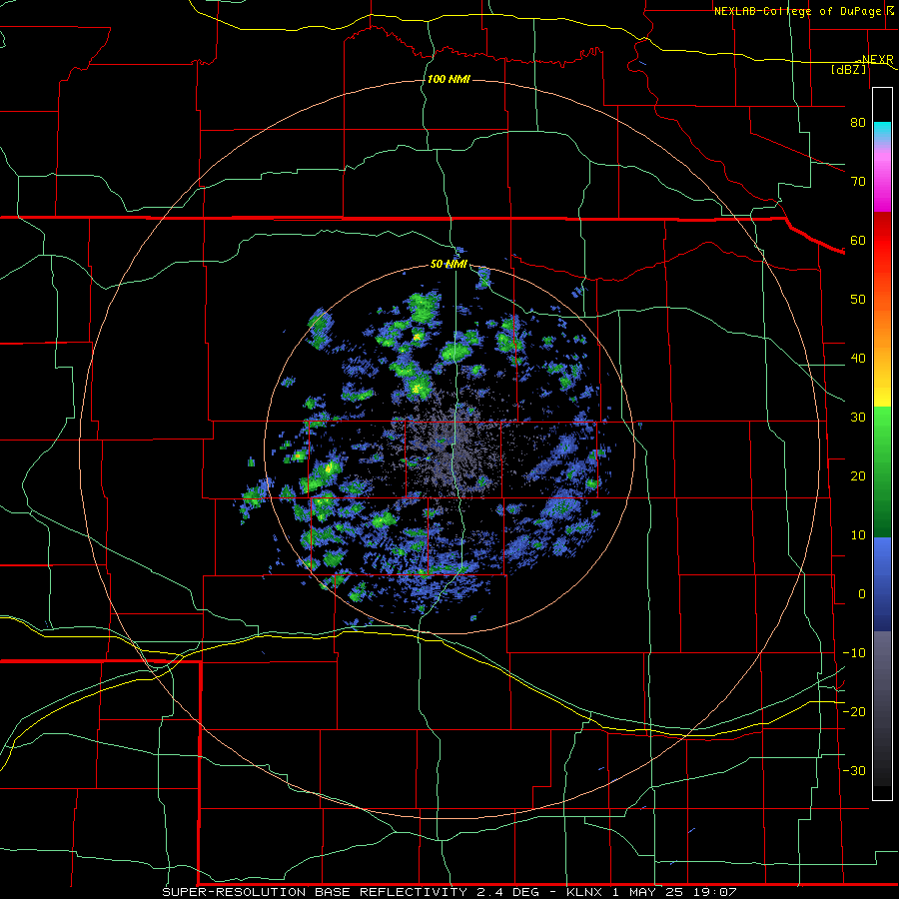Click the KLNX radar site identifier
The height and width of the screenshot is (899, 899).
[584, 892]
